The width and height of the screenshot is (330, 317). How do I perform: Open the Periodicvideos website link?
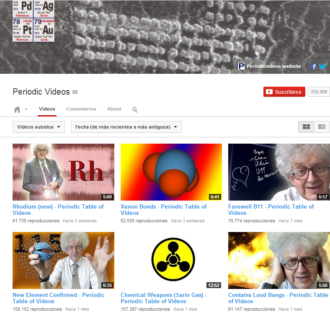coord(273,66)
